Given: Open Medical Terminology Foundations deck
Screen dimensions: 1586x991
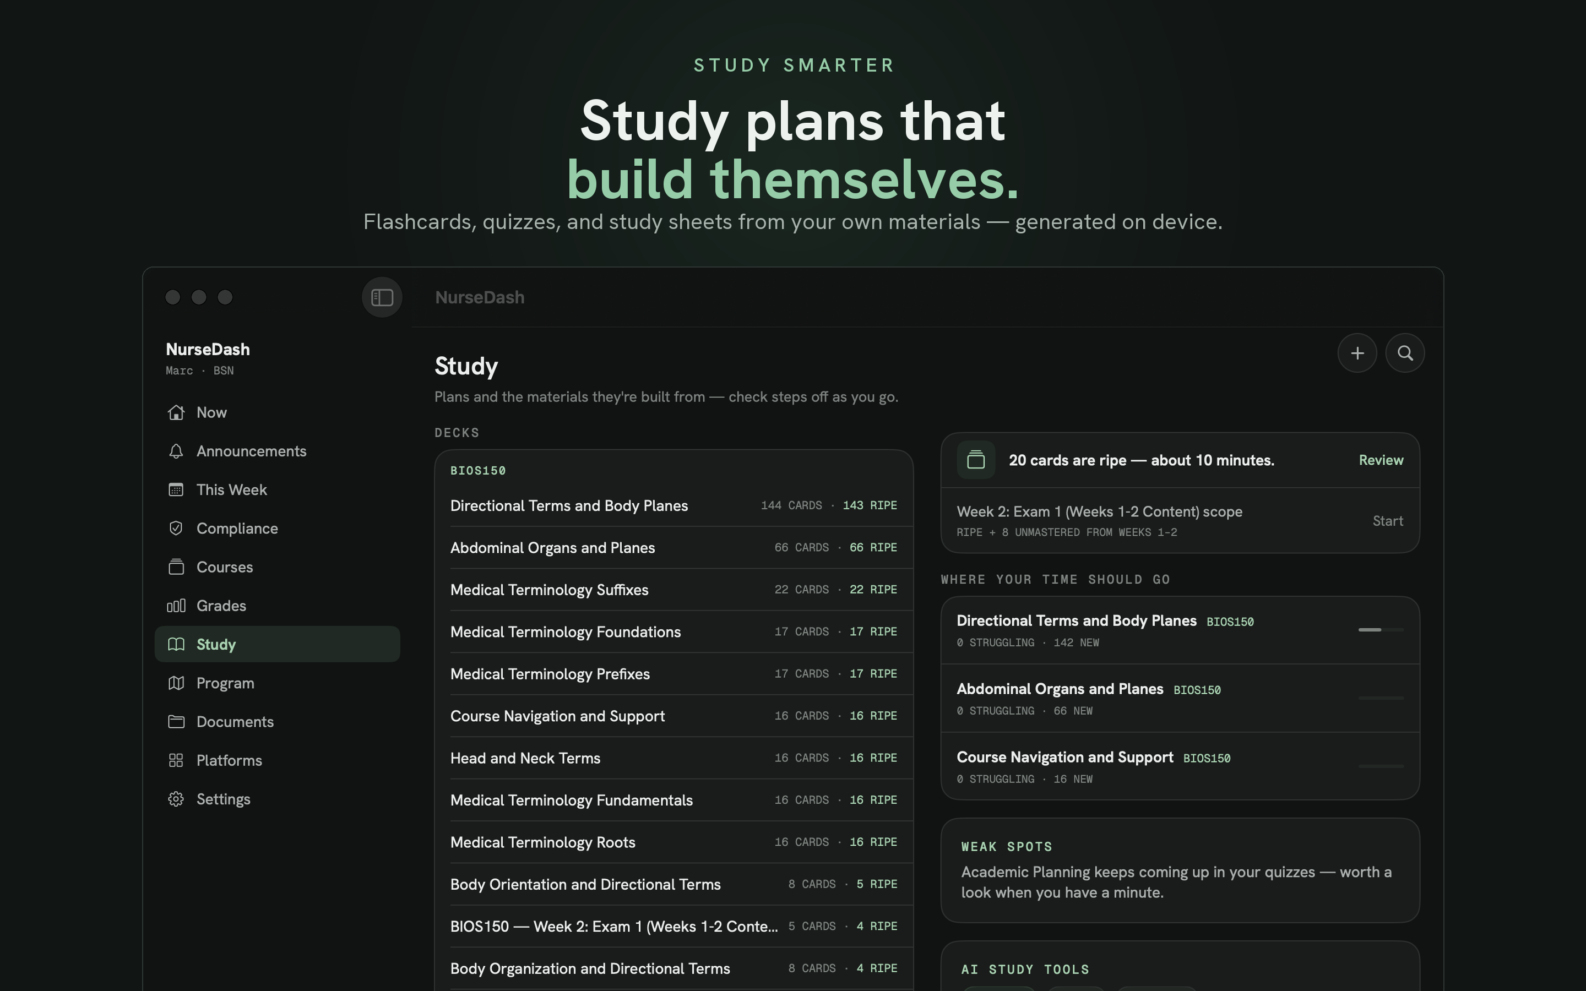Looking at the screenshot, I should coord(673,632).
